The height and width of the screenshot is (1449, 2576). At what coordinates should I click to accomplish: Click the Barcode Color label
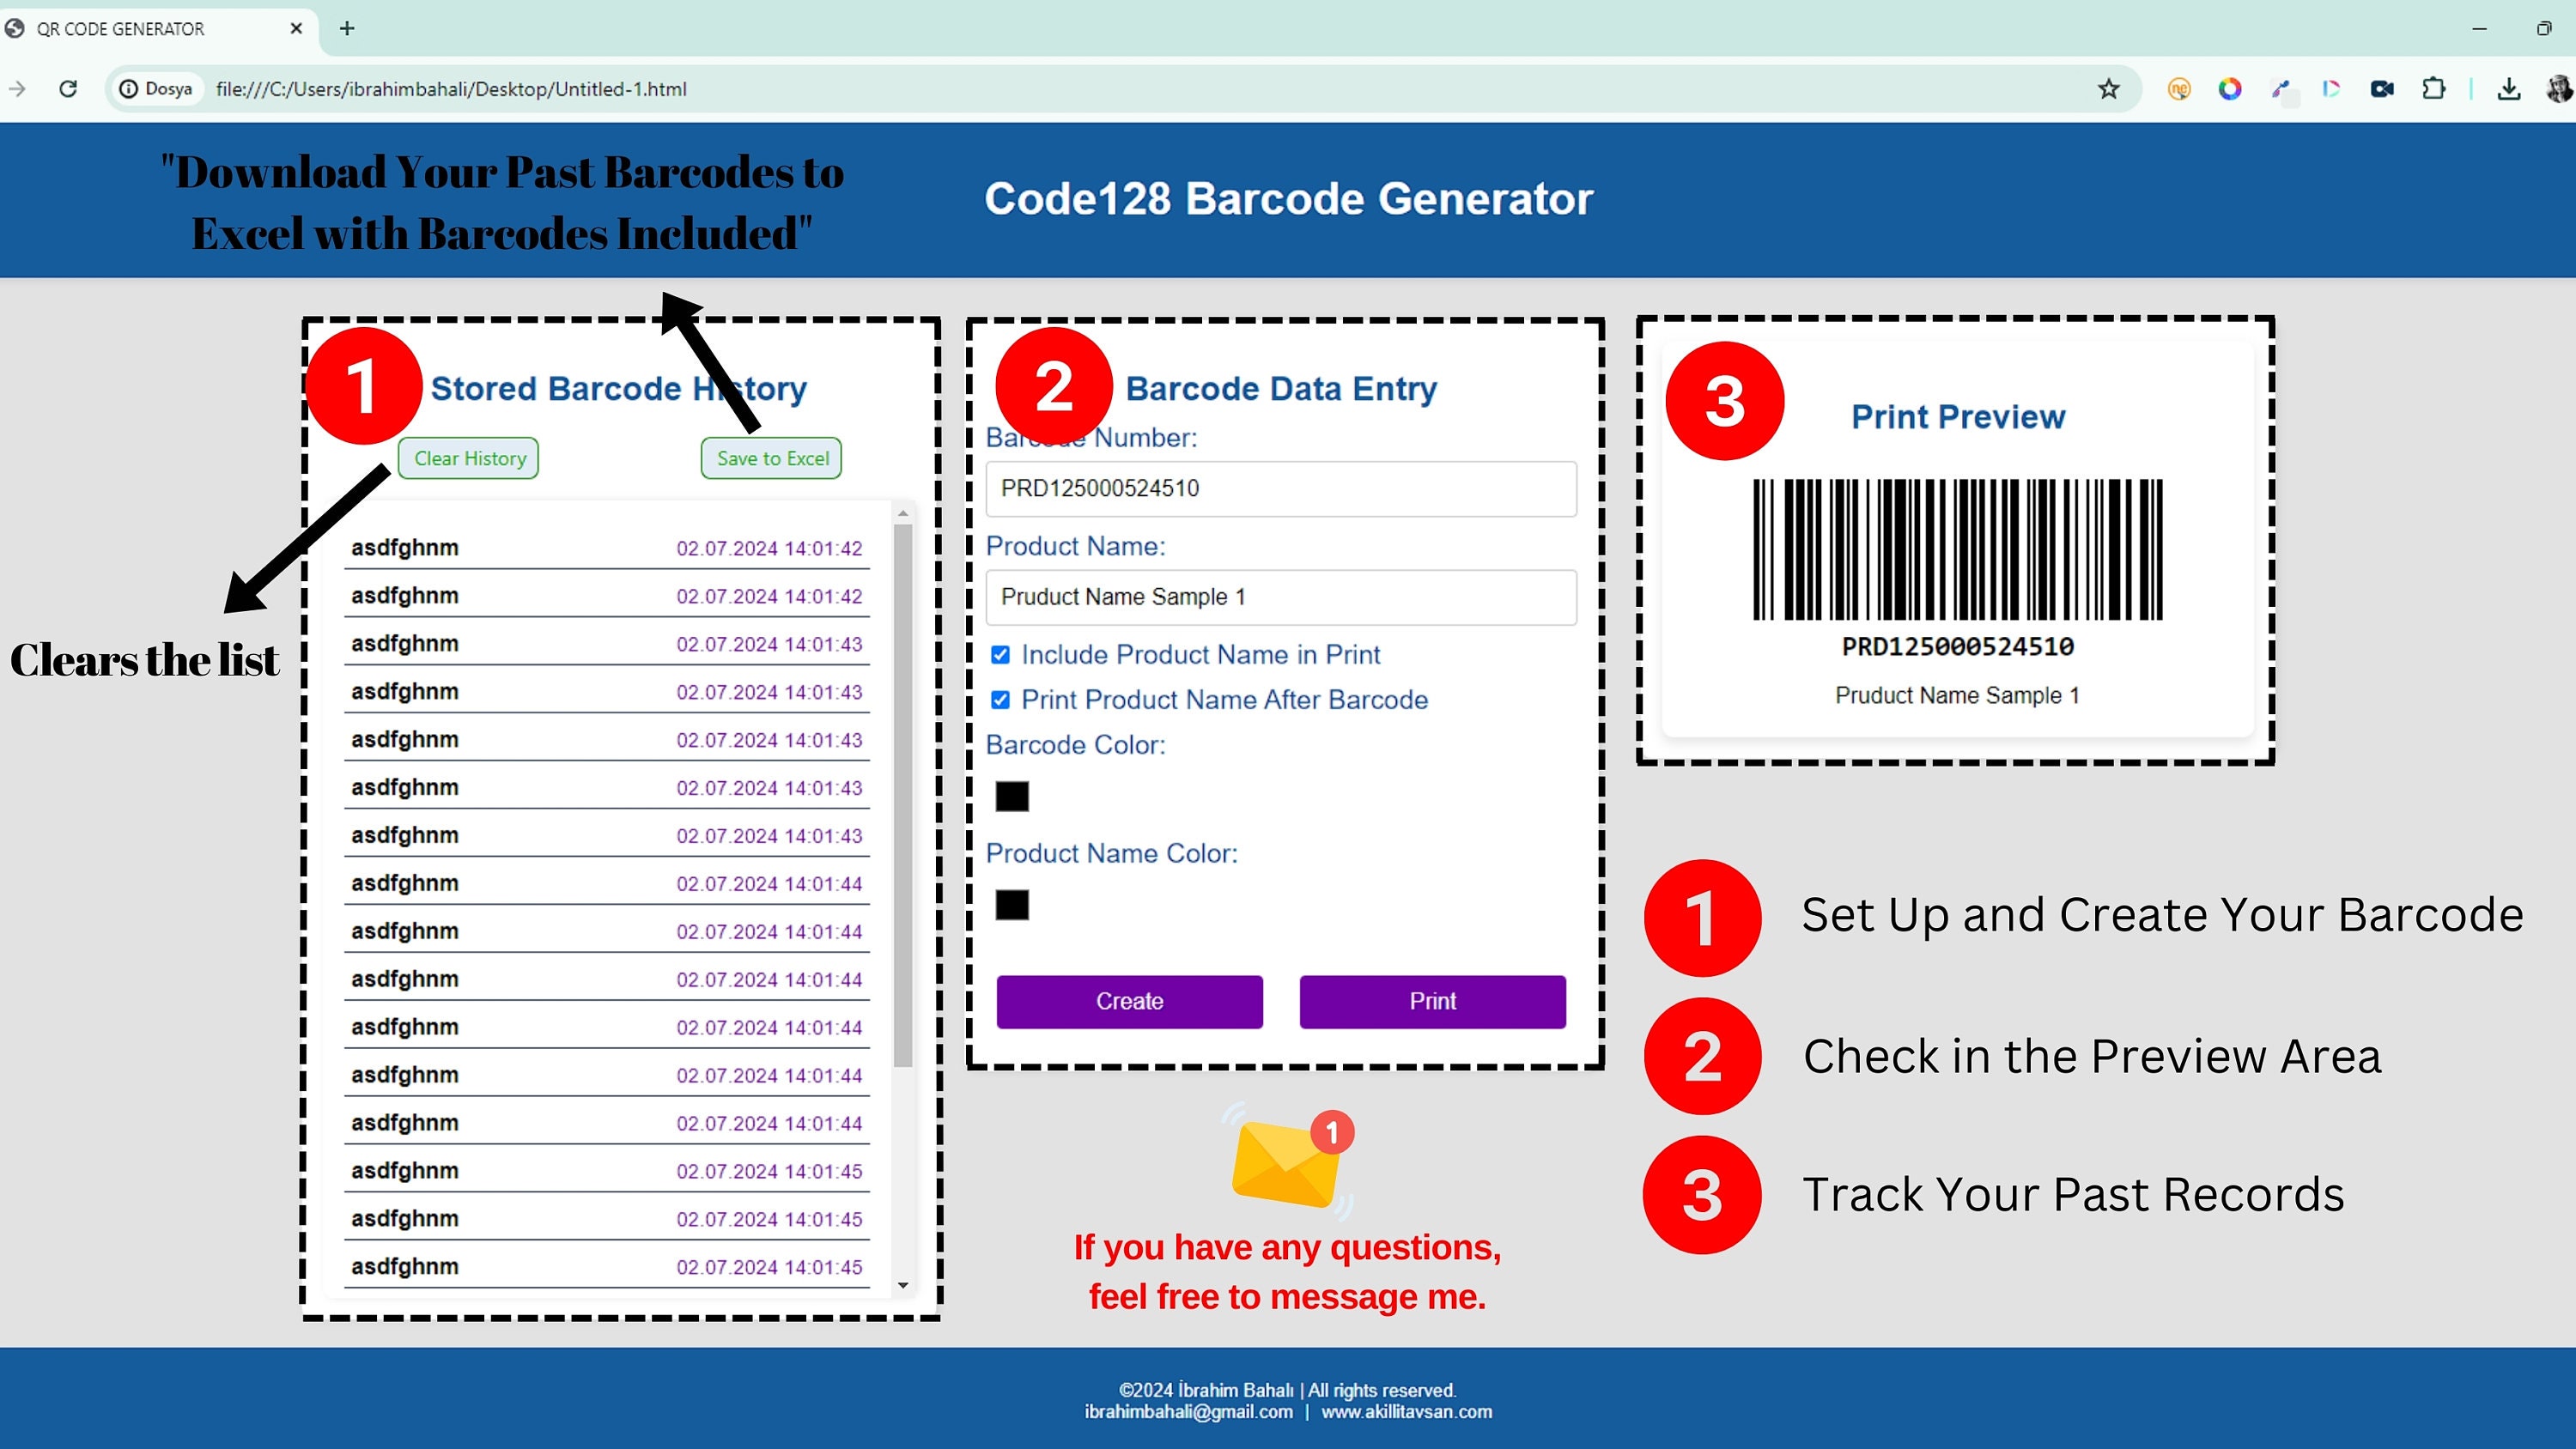coord(1075,745)
